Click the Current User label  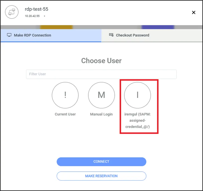click(65, 114)
